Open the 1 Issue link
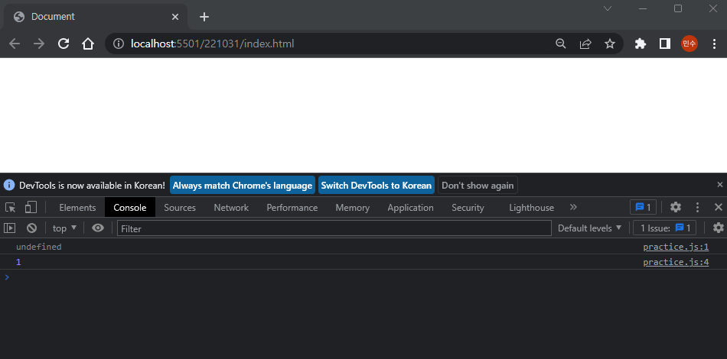Viewport: 727px width, 359px height. click(665, 228)
